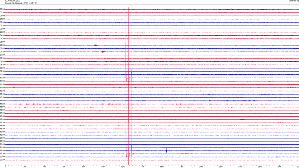Click the 12m tick on the minutes axis
Viewport: 299px width, 168px height.
[123, 167]
